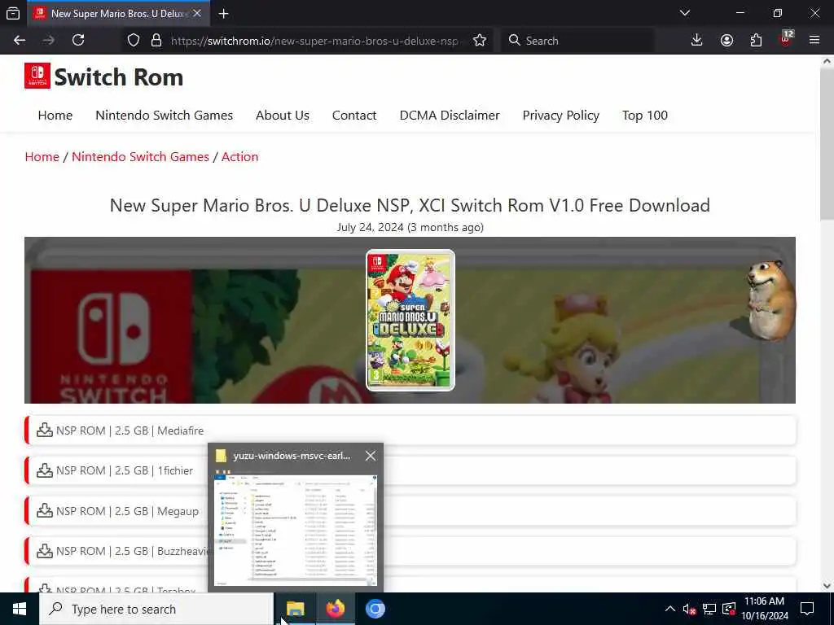Click the Mario Bros. U Deluxe cover art

(410, 320)
